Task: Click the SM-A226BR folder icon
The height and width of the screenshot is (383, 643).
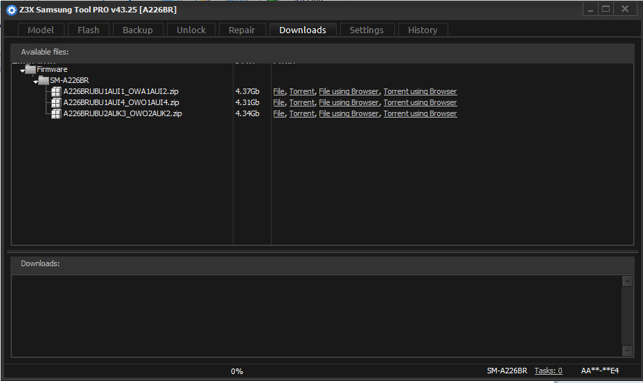Action: (44, 80)
